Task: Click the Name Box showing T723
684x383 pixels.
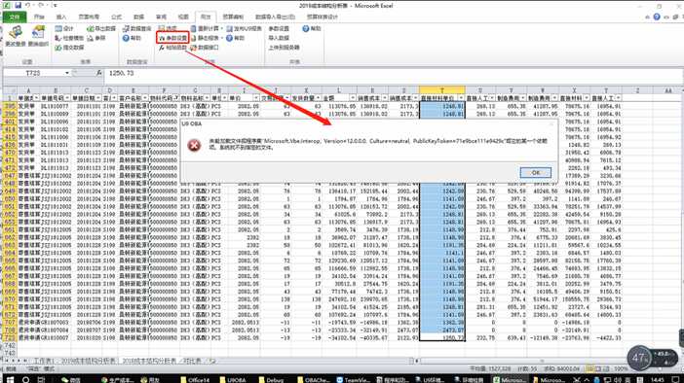Action: [33, 73]
